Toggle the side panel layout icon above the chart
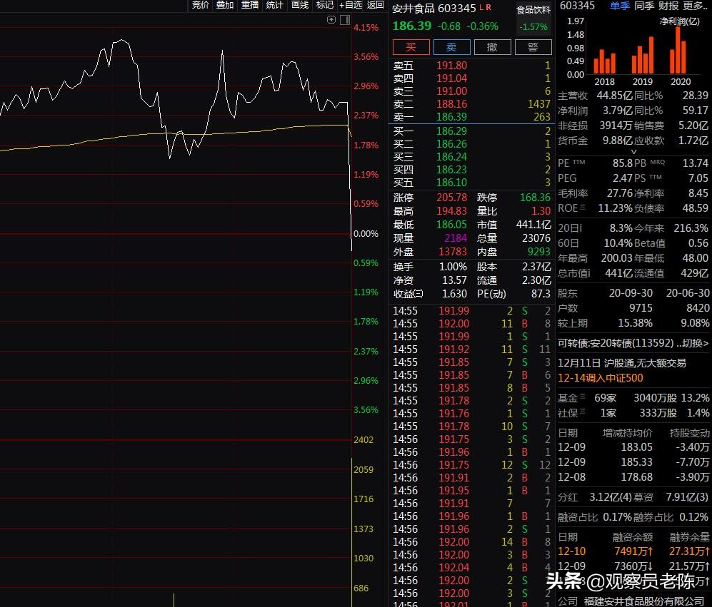This screenshot has height=607, width=712. point(345,19)
